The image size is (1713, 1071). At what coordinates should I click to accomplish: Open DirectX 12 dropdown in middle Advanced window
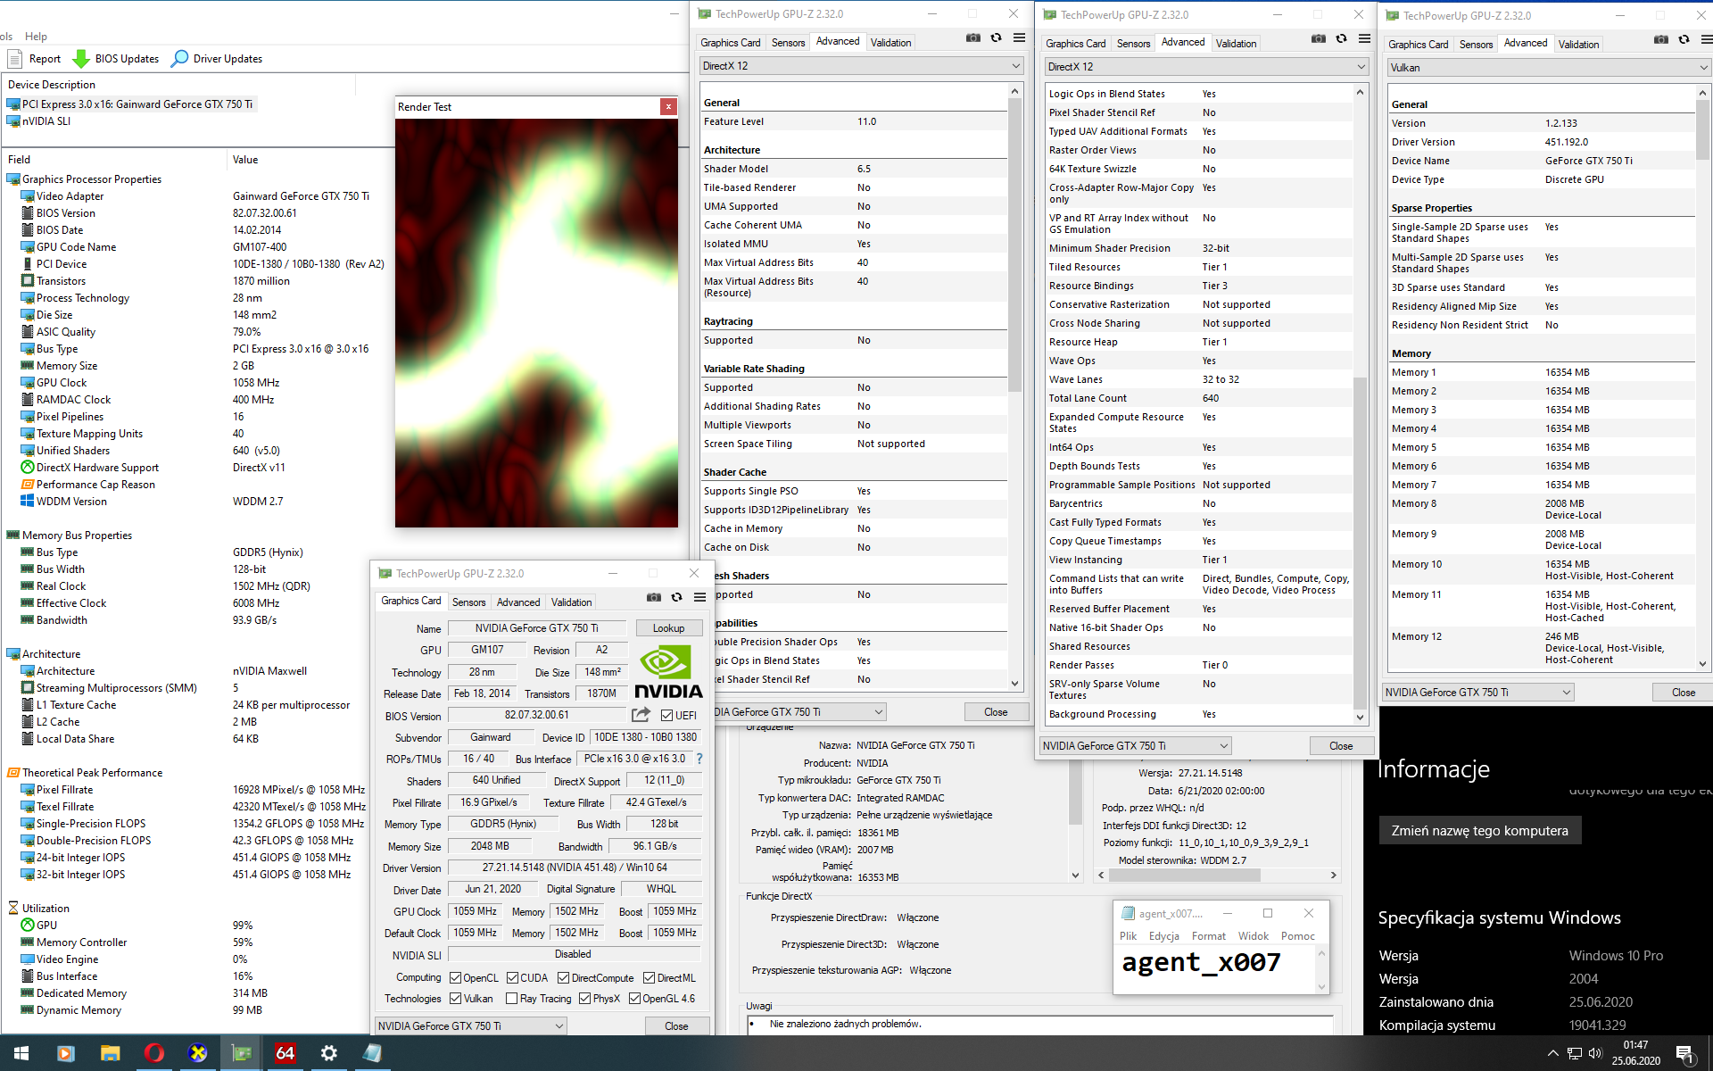pos(1206,67)
